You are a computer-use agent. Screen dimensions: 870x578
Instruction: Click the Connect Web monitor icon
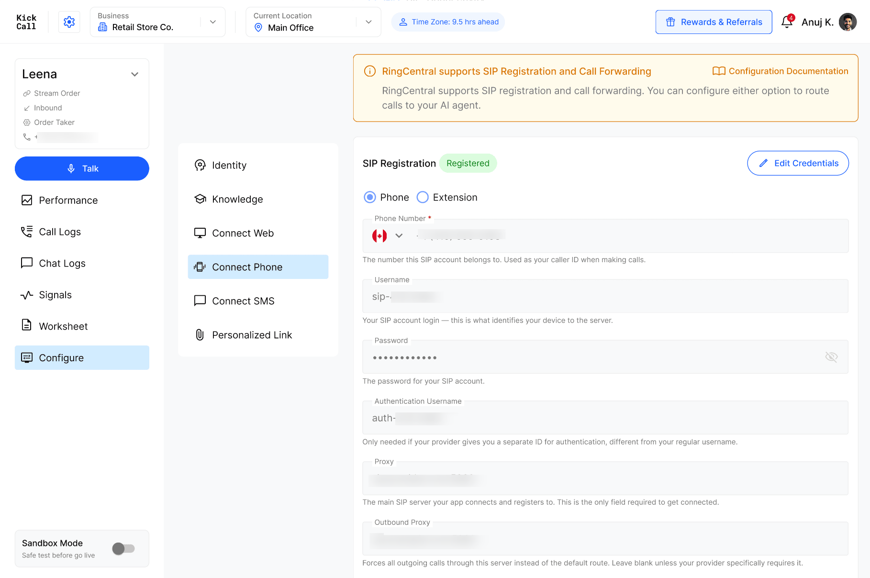200,233
